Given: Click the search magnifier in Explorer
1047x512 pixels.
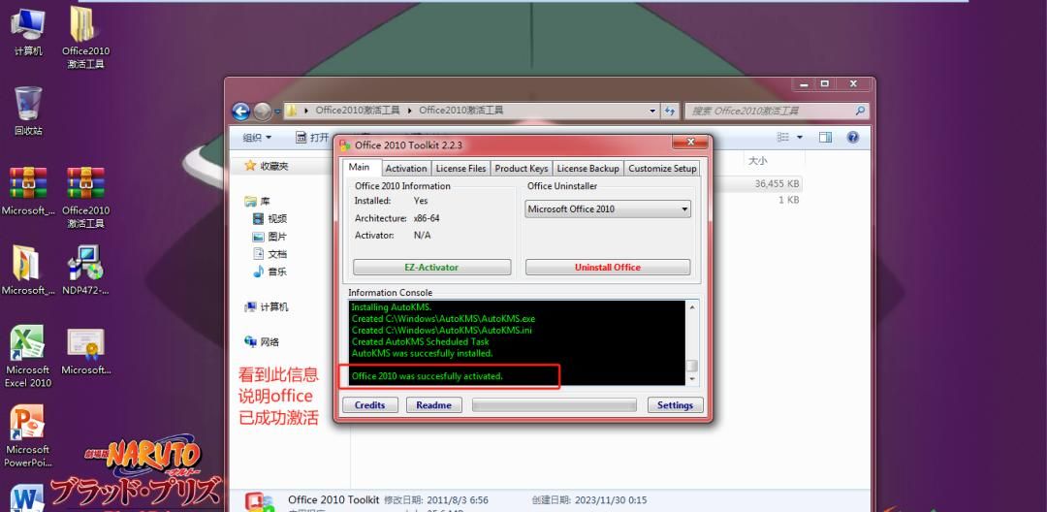Looking at the screenshot, I should 860,111.
